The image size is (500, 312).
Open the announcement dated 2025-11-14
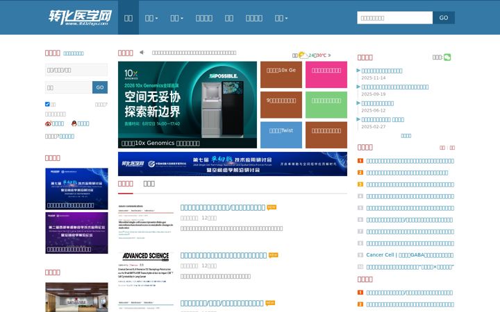(x=382, y=71)
